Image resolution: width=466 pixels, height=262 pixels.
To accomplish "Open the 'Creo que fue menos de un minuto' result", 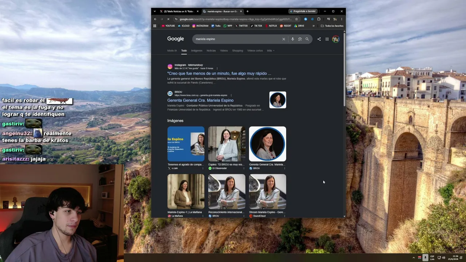I will pos(219,74).
